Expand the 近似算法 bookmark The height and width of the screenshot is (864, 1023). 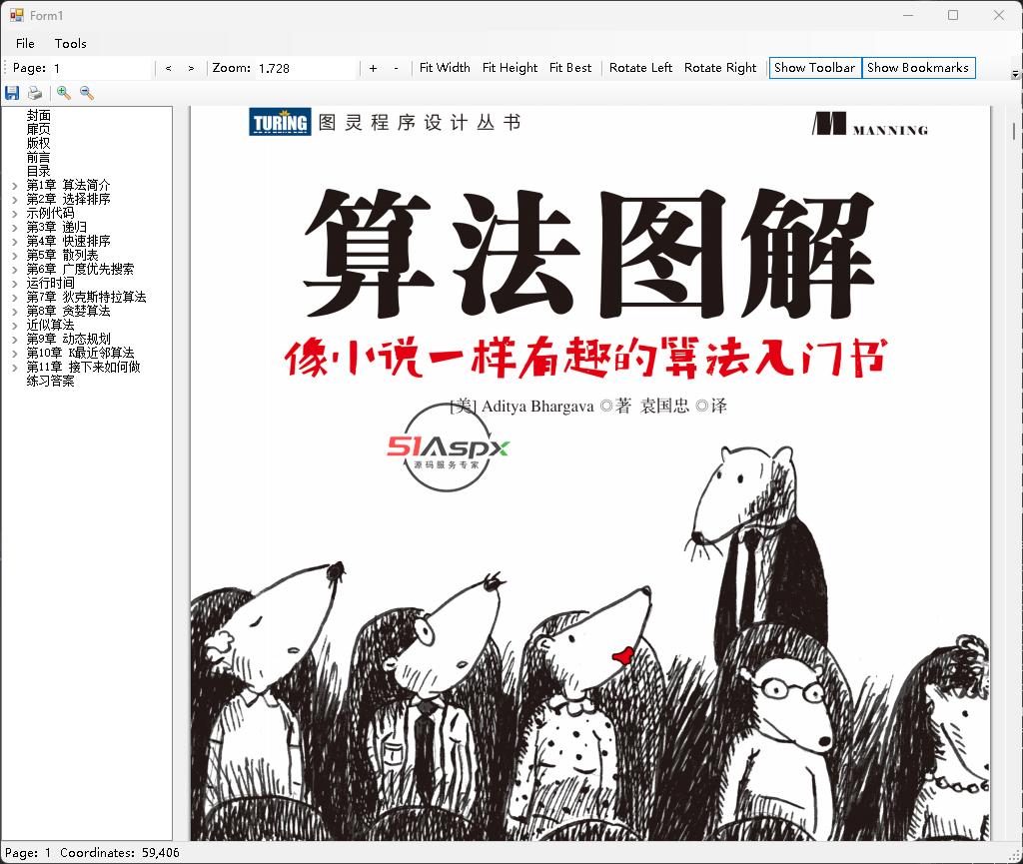click(14, 326)
